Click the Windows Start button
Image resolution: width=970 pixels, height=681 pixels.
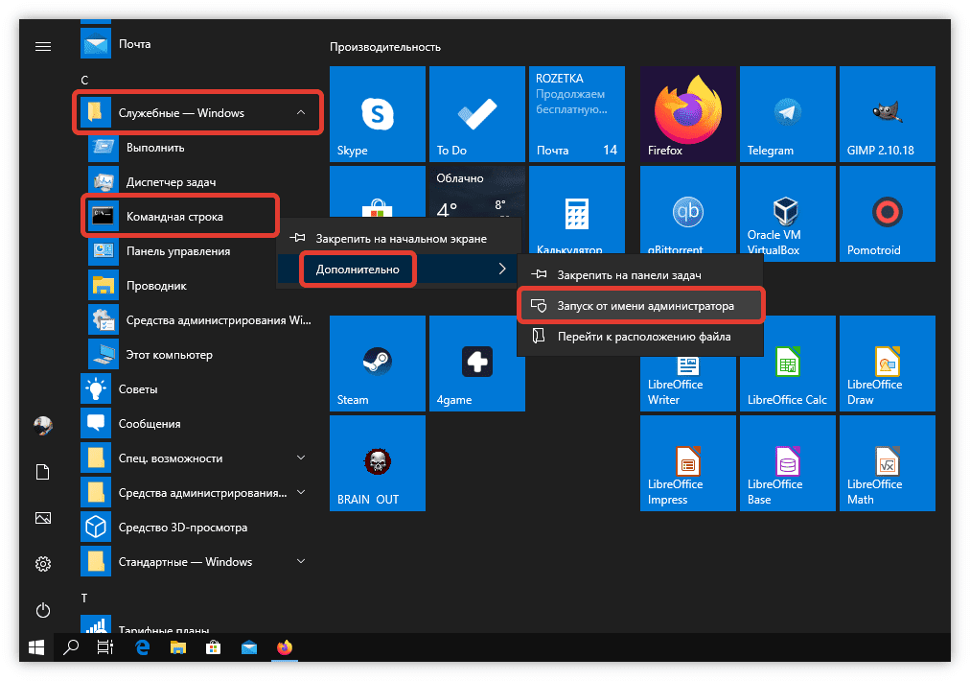point(36,647)
